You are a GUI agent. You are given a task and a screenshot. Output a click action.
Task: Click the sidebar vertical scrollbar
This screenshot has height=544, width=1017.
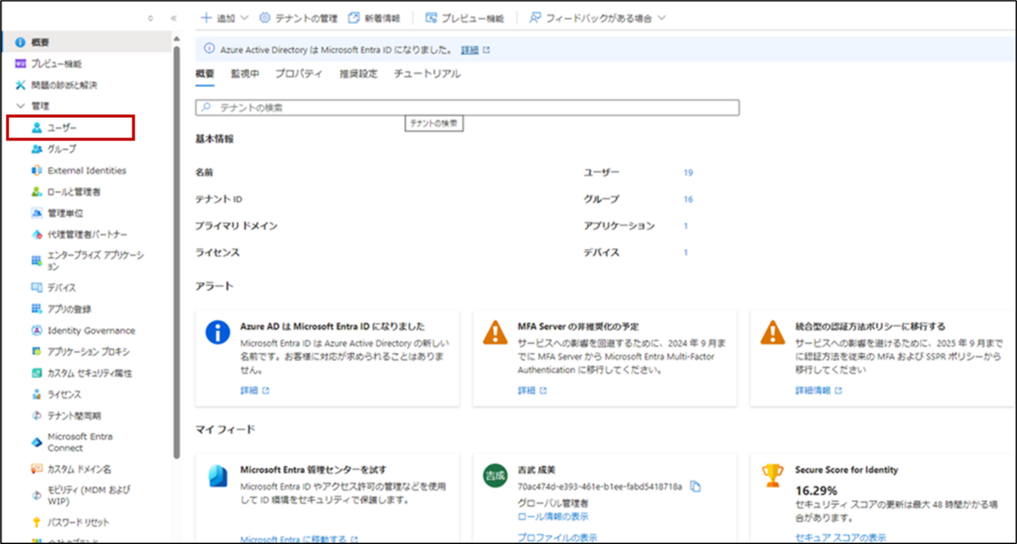(x=176, y=252)
